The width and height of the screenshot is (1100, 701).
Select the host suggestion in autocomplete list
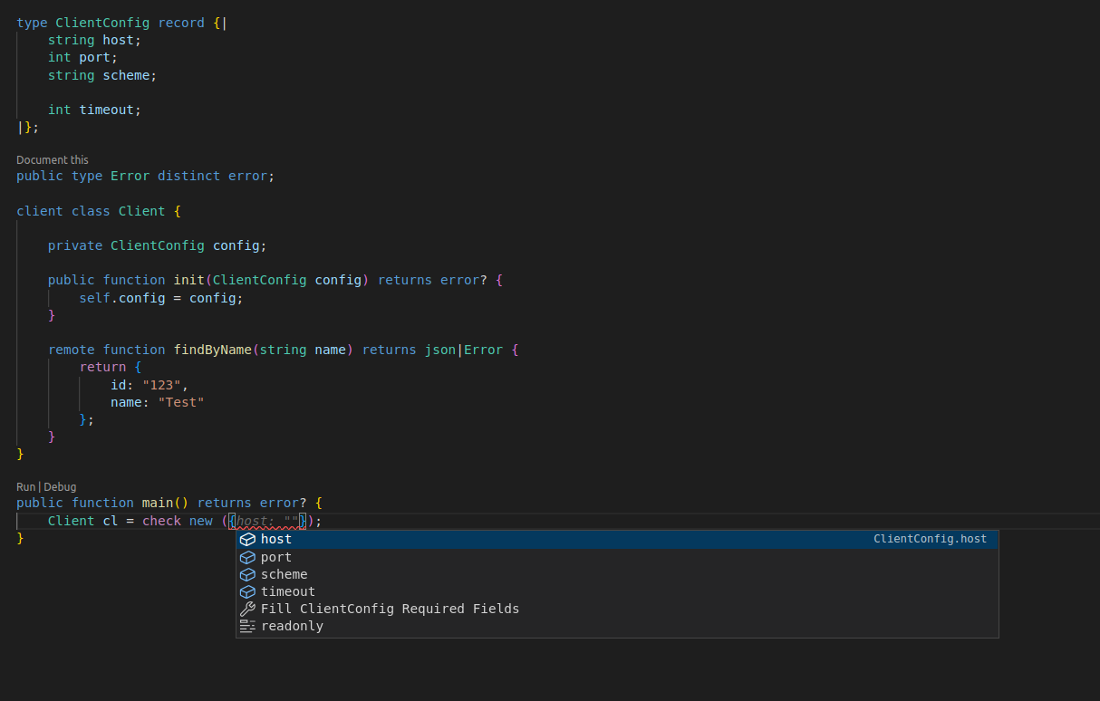(617, 539)
